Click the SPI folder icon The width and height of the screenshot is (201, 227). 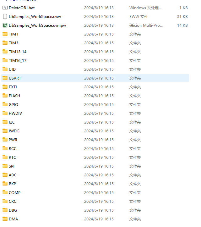point(5,166)
